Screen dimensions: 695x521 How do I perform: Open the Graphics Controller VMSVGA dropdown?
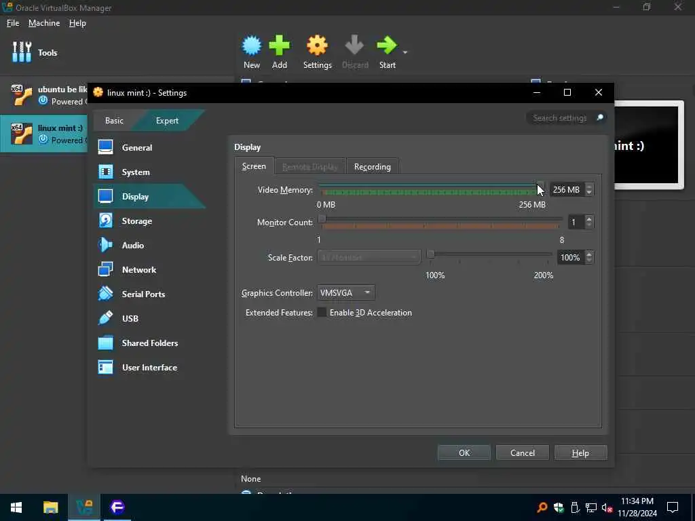click(x=345, y=293)
